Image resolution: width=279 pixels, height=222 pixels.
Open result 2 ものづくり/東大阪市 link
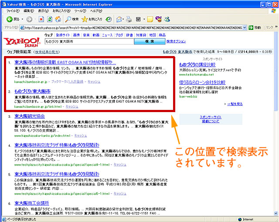point(32,91)
